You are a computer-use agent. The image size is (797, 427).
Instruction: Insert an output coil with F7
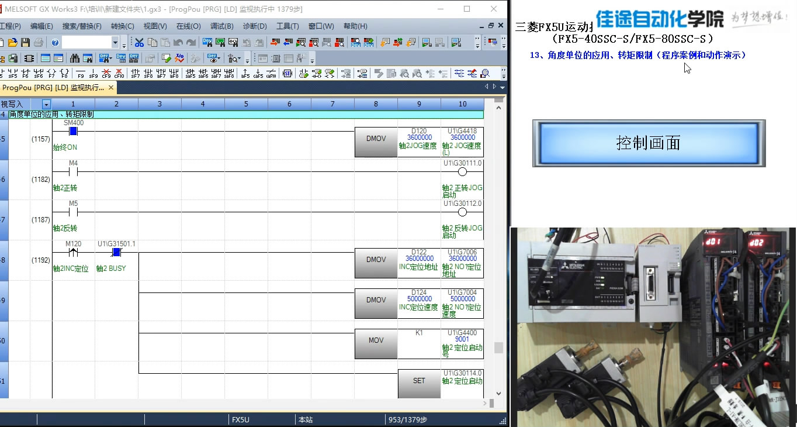click(51, 74)
